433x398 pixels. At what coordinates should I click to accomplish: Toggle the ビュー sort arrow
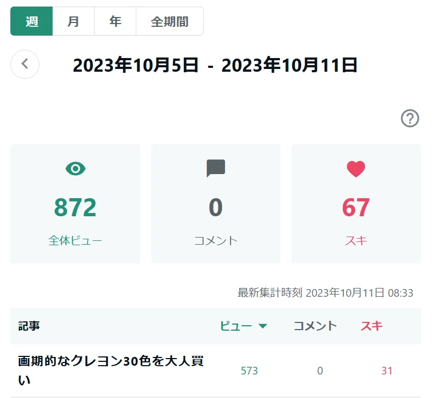tap(263, 326)
